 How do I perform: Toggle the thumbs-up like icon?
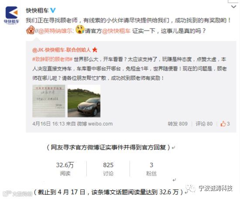(223, 124)
